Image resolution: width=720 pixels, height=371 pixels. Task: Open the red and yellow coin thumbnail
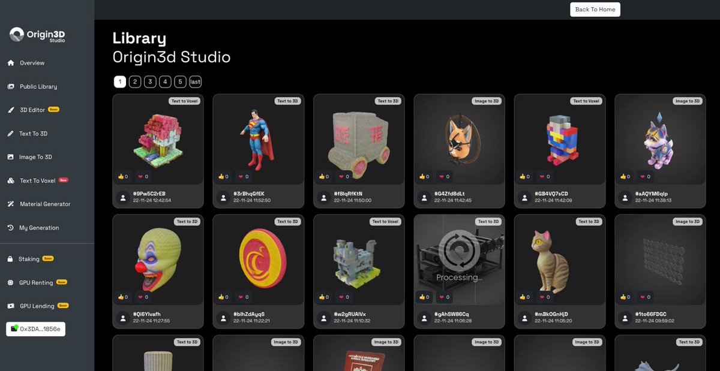click(258, 260)
